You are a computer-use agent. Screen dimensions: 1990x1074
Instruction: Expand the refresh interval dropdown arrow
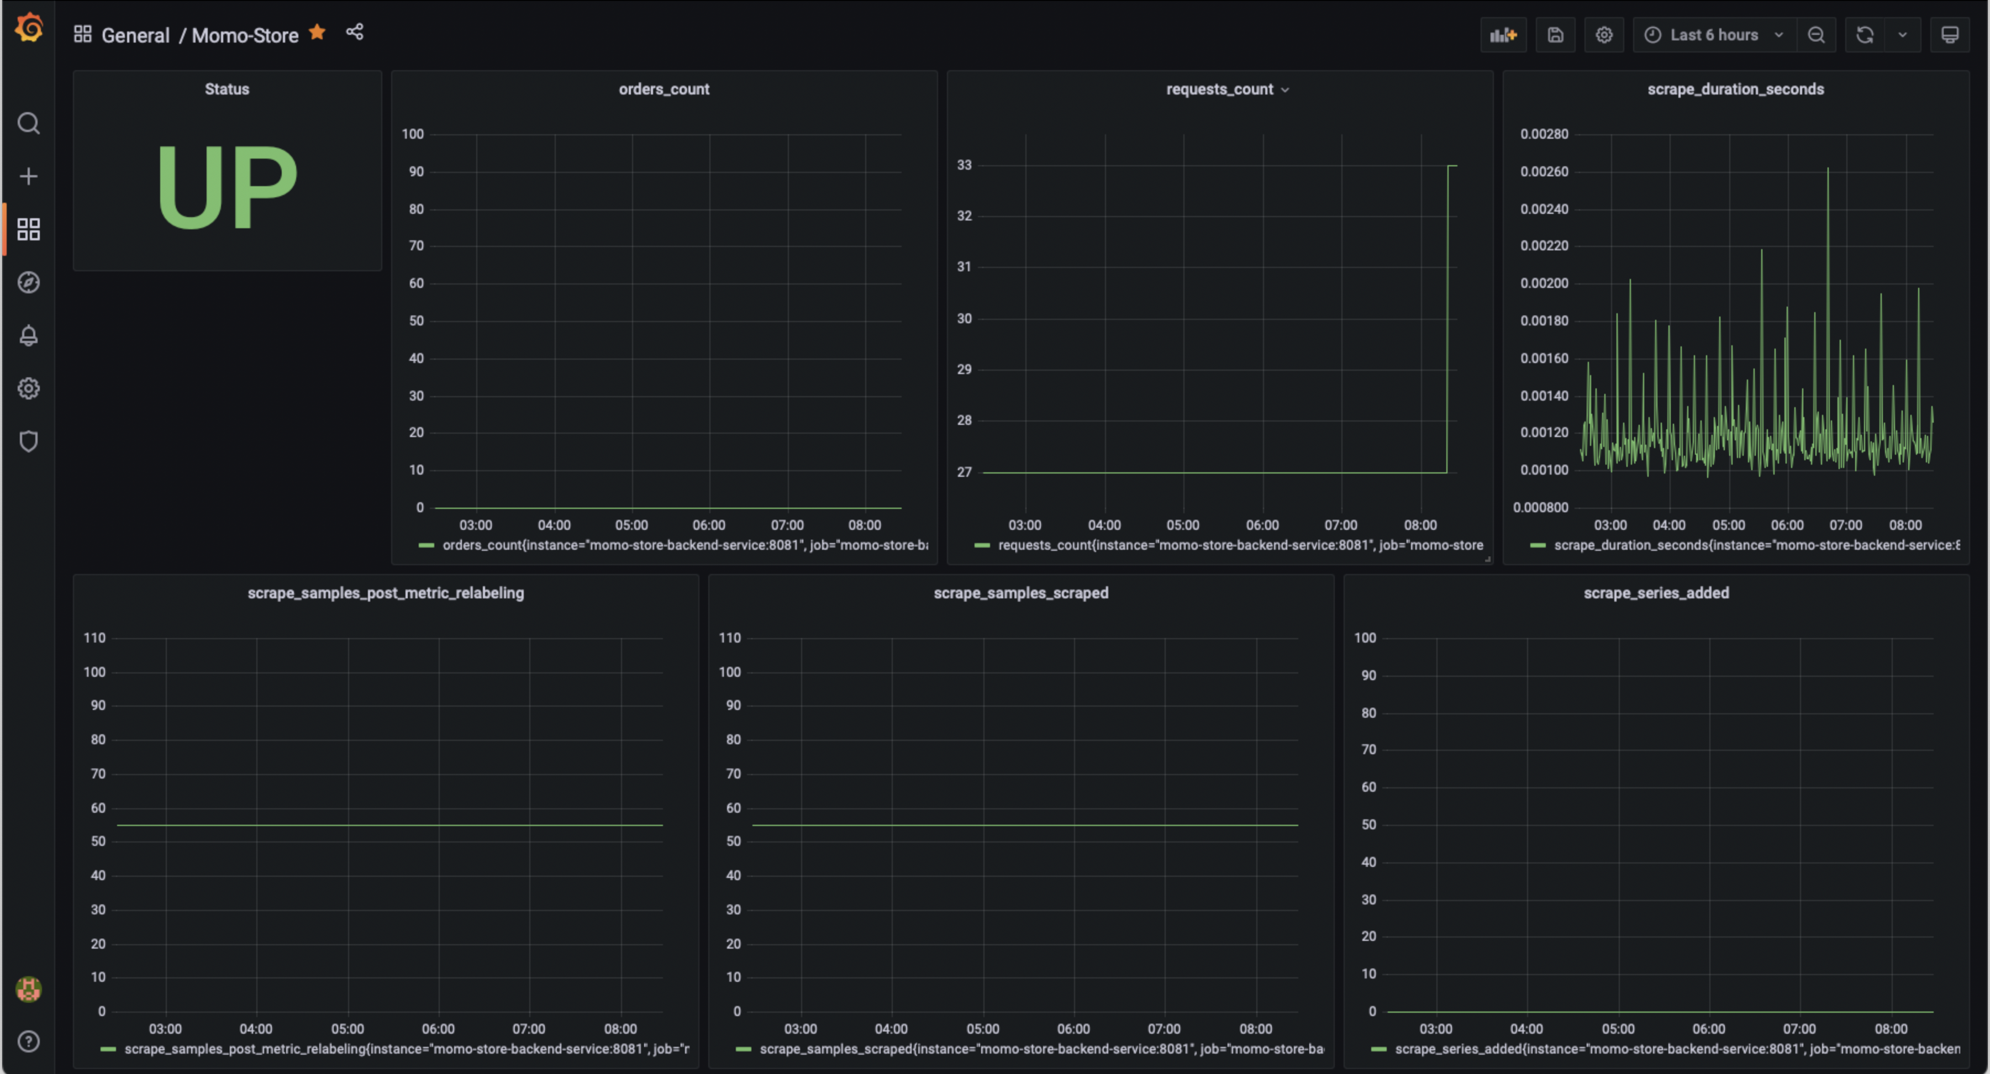coord(1903,35)
